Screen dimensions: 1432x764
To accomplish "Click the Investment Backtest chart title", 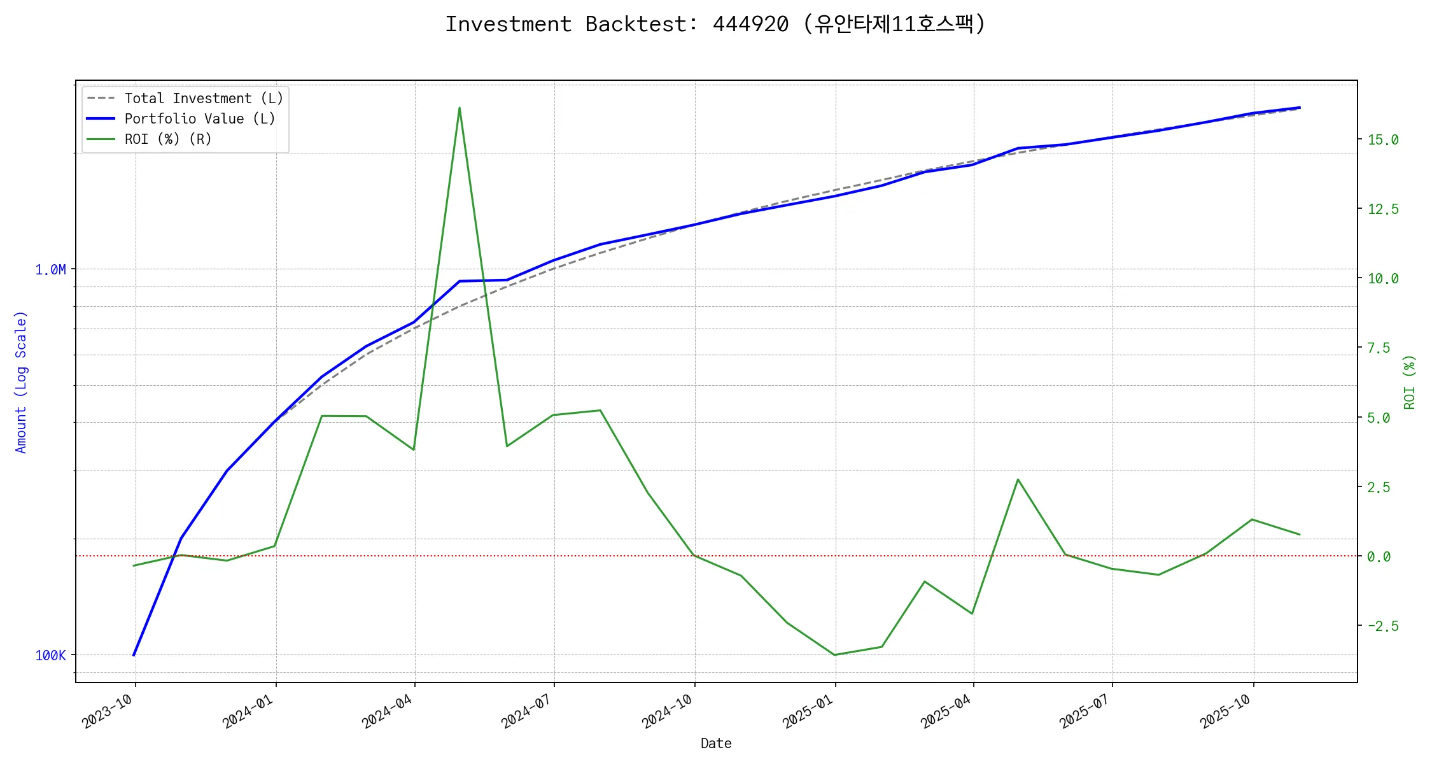I will pos(715,24).
